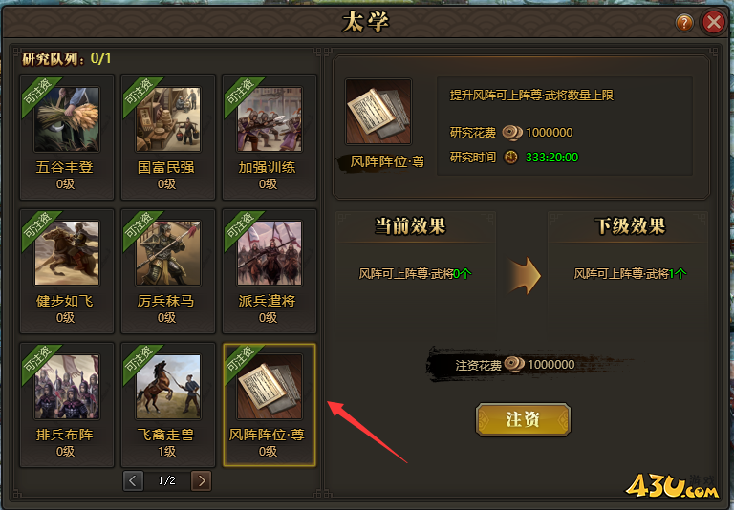Click the 当前效果 panel header

[410, 226]
